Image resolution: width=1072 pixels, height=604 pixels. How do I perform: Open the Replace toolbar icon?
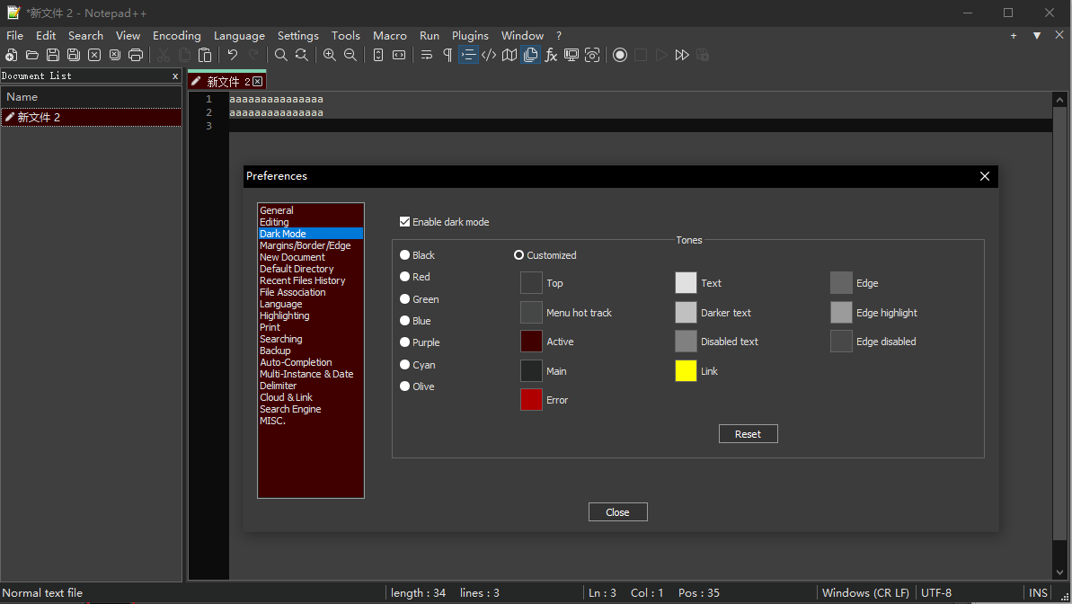[302, 56]
